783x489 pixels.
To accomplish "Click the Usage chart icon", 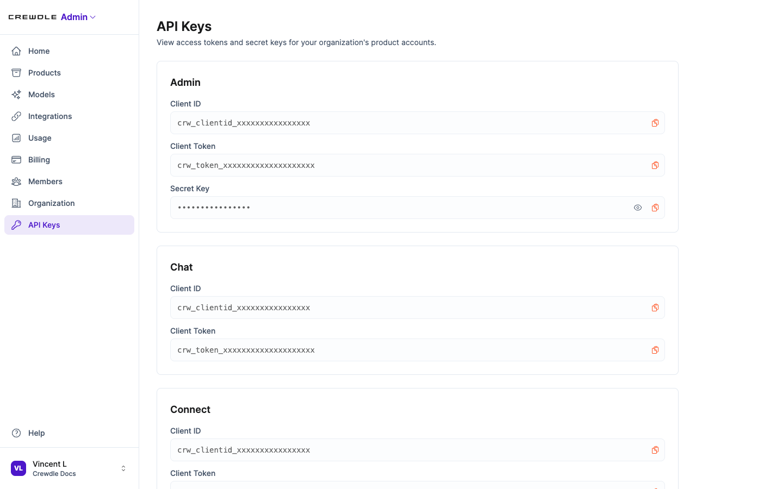I will click(x=16, y=138).
